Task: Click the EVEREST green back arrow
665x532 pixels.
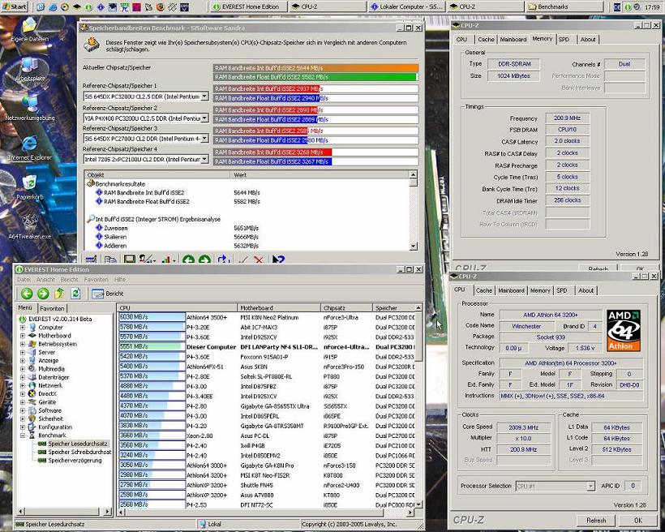Action: tap(27, 294)
